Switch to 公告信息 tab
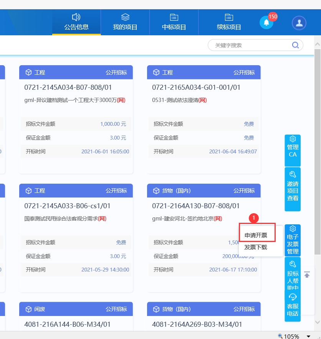The height and width of the screenshot is (339, 321). click(x=76, y=23)
